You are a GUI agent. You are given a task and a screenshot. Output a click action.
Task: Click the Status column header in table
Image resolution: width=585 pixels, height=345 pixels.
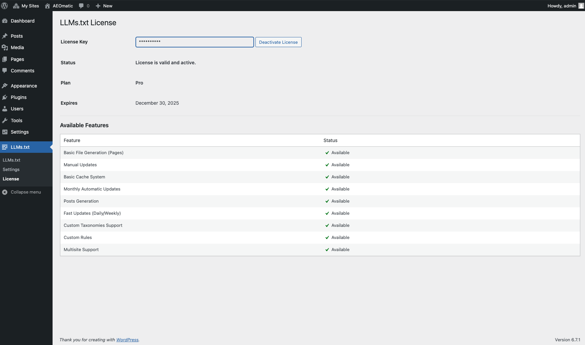[330, 140]
